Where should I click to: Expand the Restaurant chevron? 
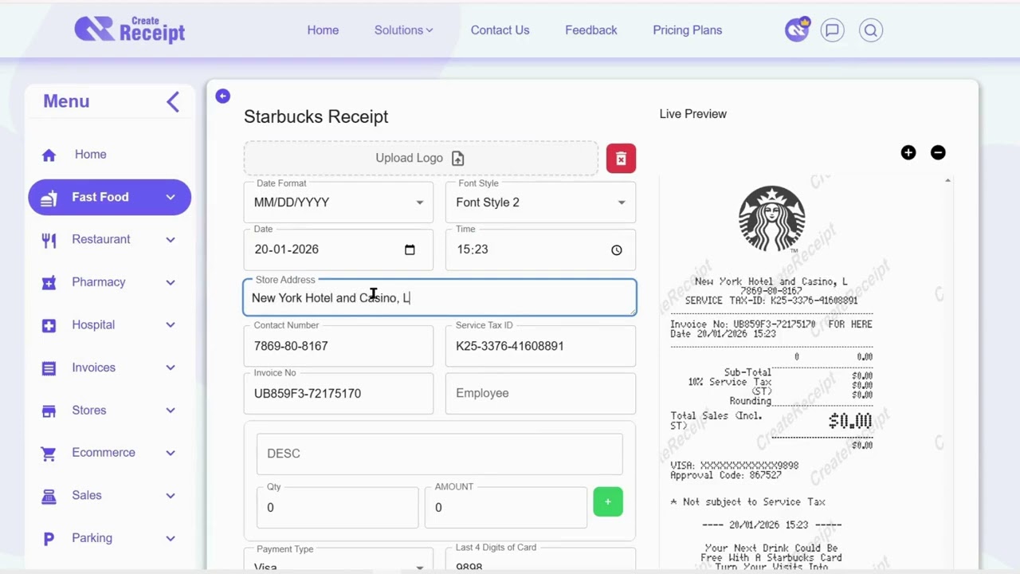171,239
